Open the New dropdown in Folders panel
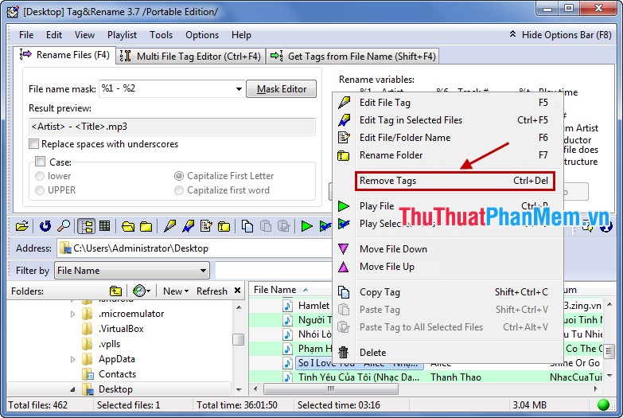Image resolution: width=623 pixels, height=418 pixels. click(176, 291)
